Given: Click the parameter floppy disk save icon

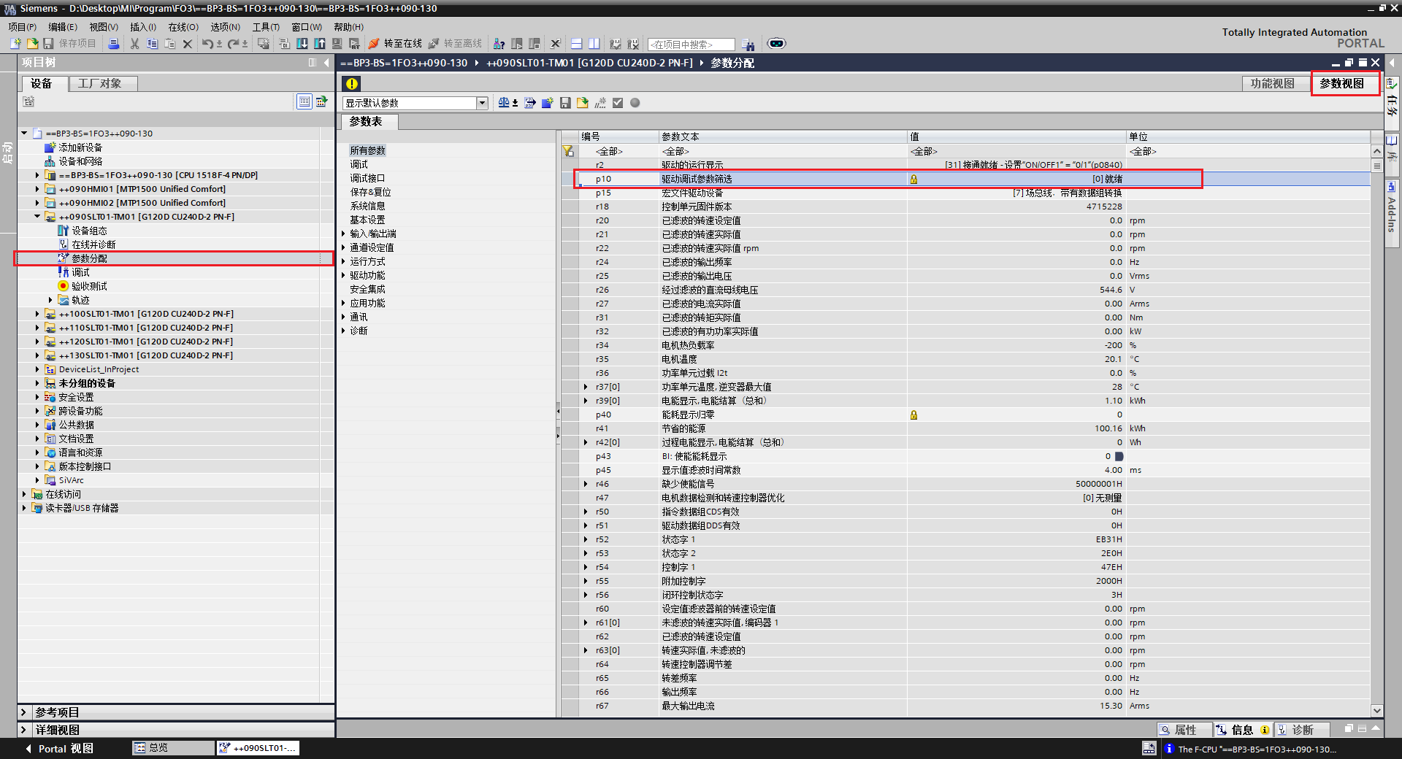Looking at the screenshot, I should pyautogui.click(x=565, y=103).
